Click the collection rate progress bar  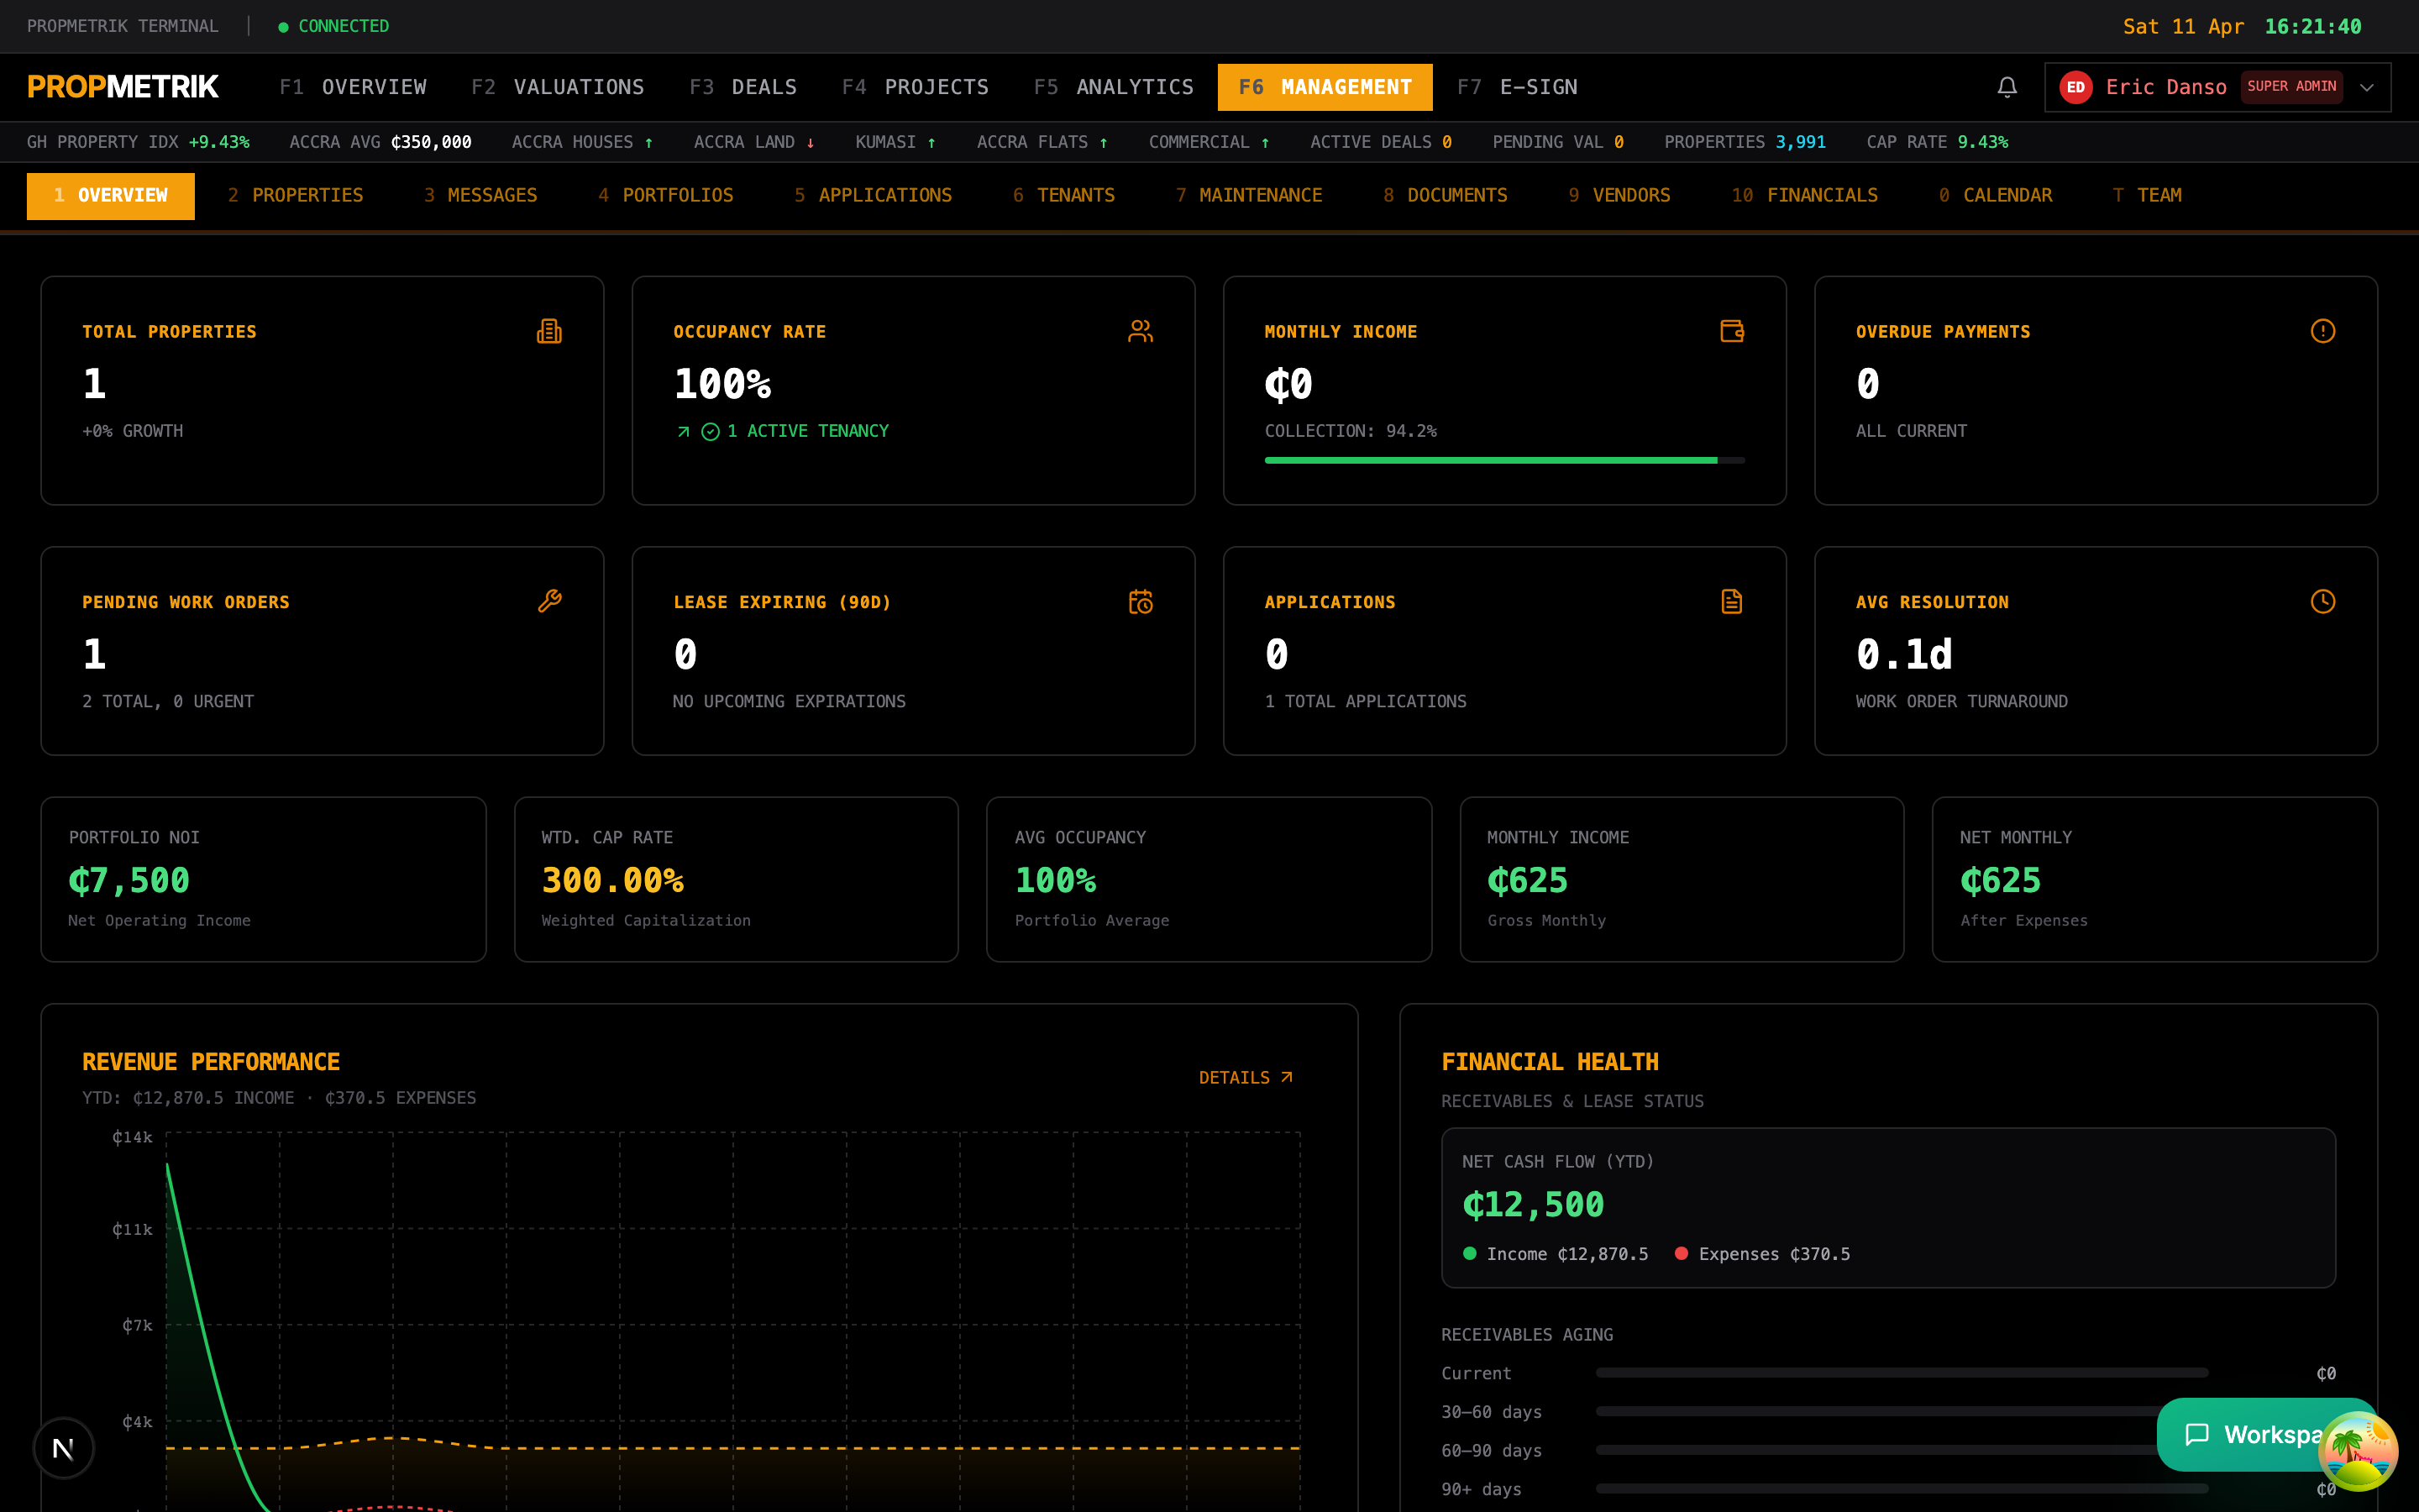pyautogui.click(x=1504, y=460)
